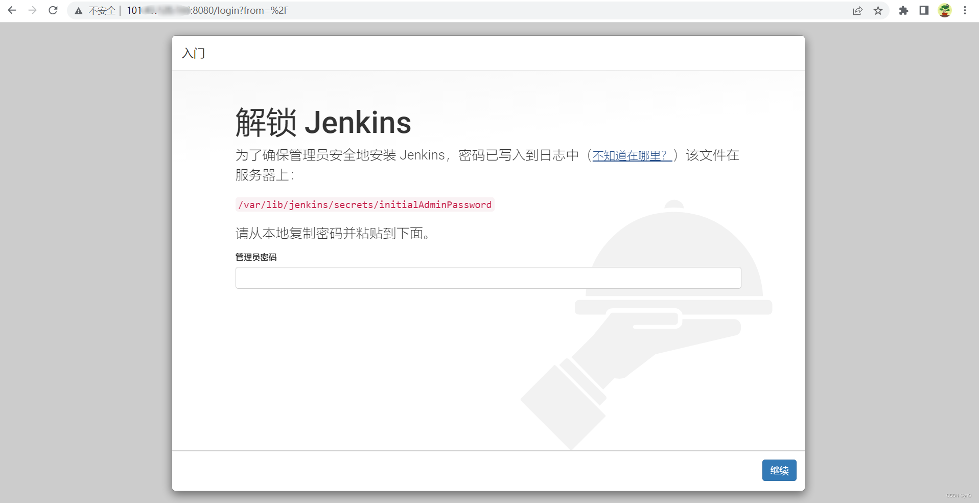979x503 pixels.
Task: Open the Chrome profile avatar
Action: pyautogui.click(x=945, y=10)
